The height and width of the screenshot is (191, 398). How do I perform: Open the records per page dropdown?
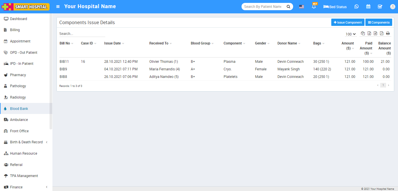click(351, 34)
